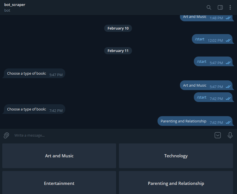Click the split-view icon next to search

(x=220, y=7)
